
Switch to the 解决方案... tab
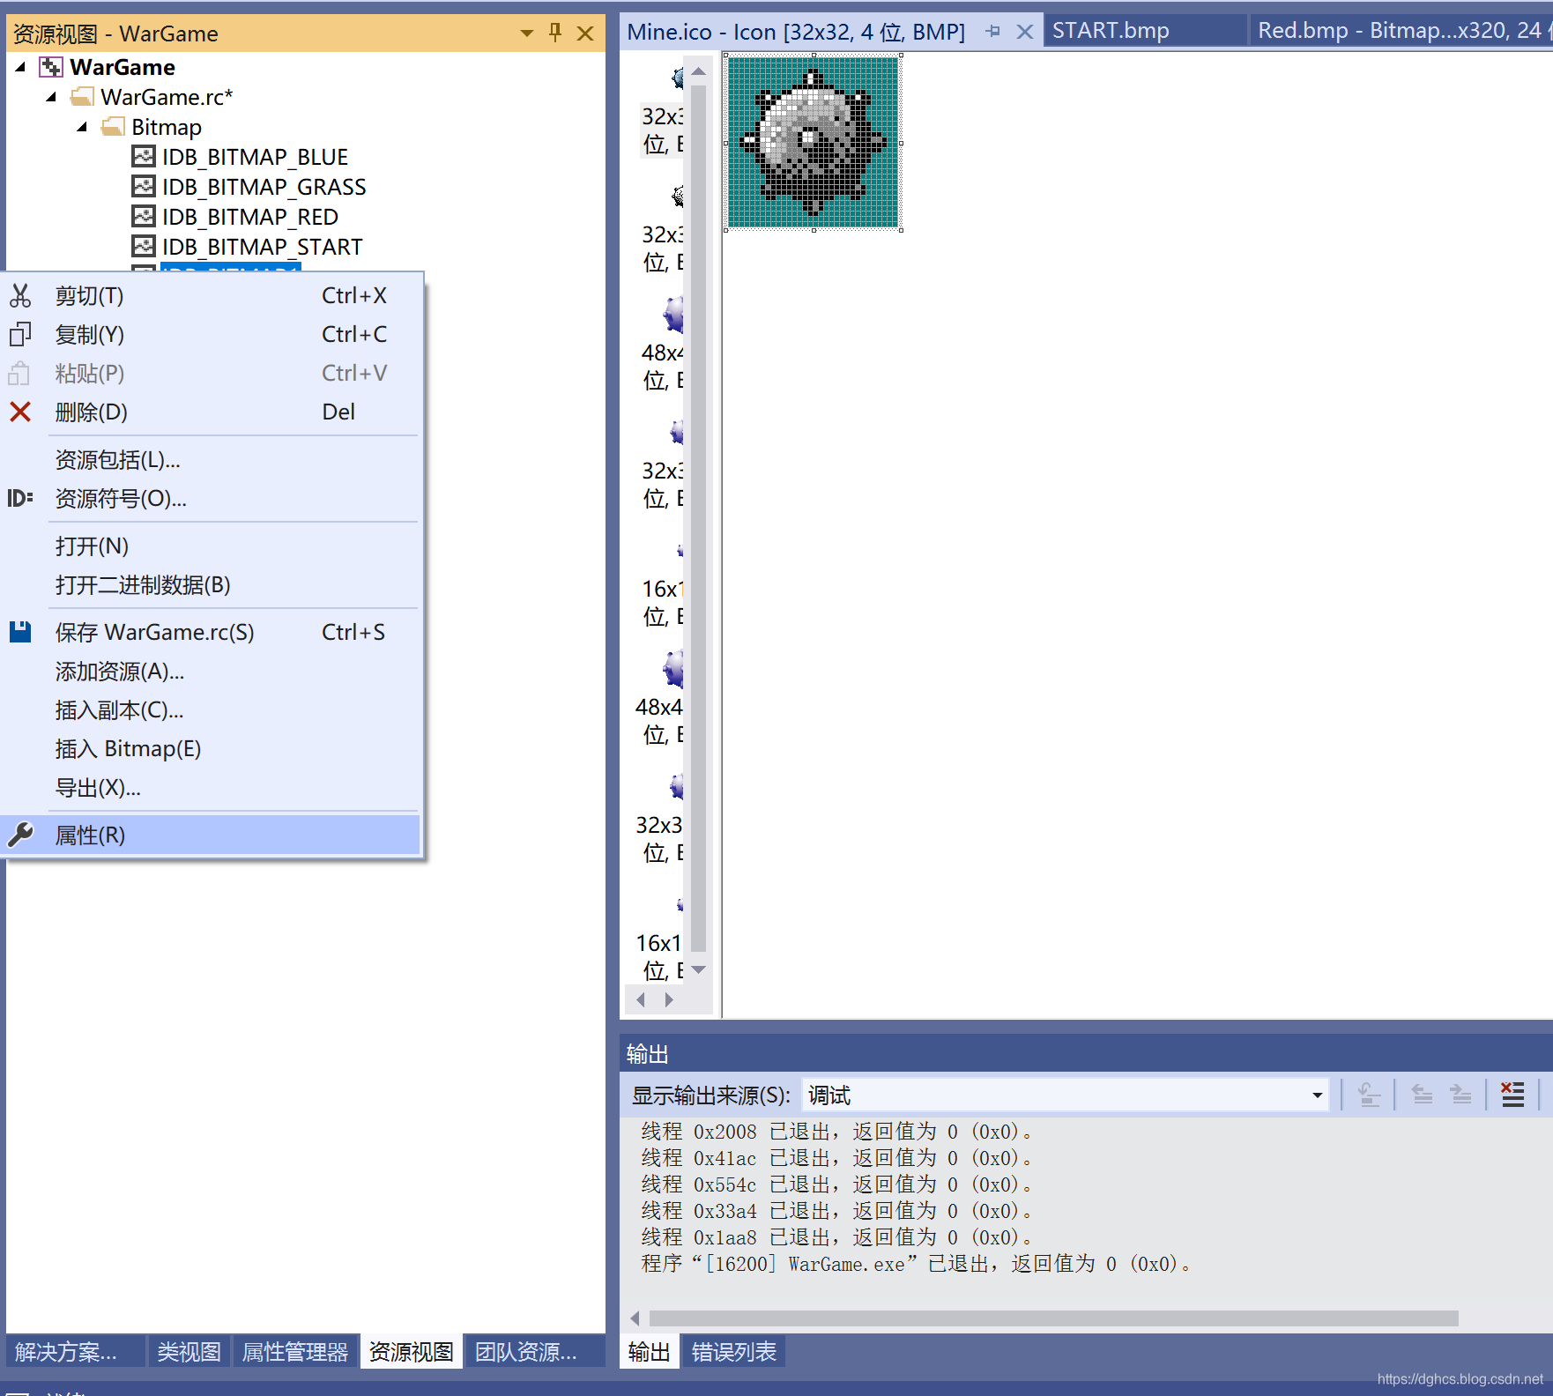pyautogui.click(x=75, y=1351)
